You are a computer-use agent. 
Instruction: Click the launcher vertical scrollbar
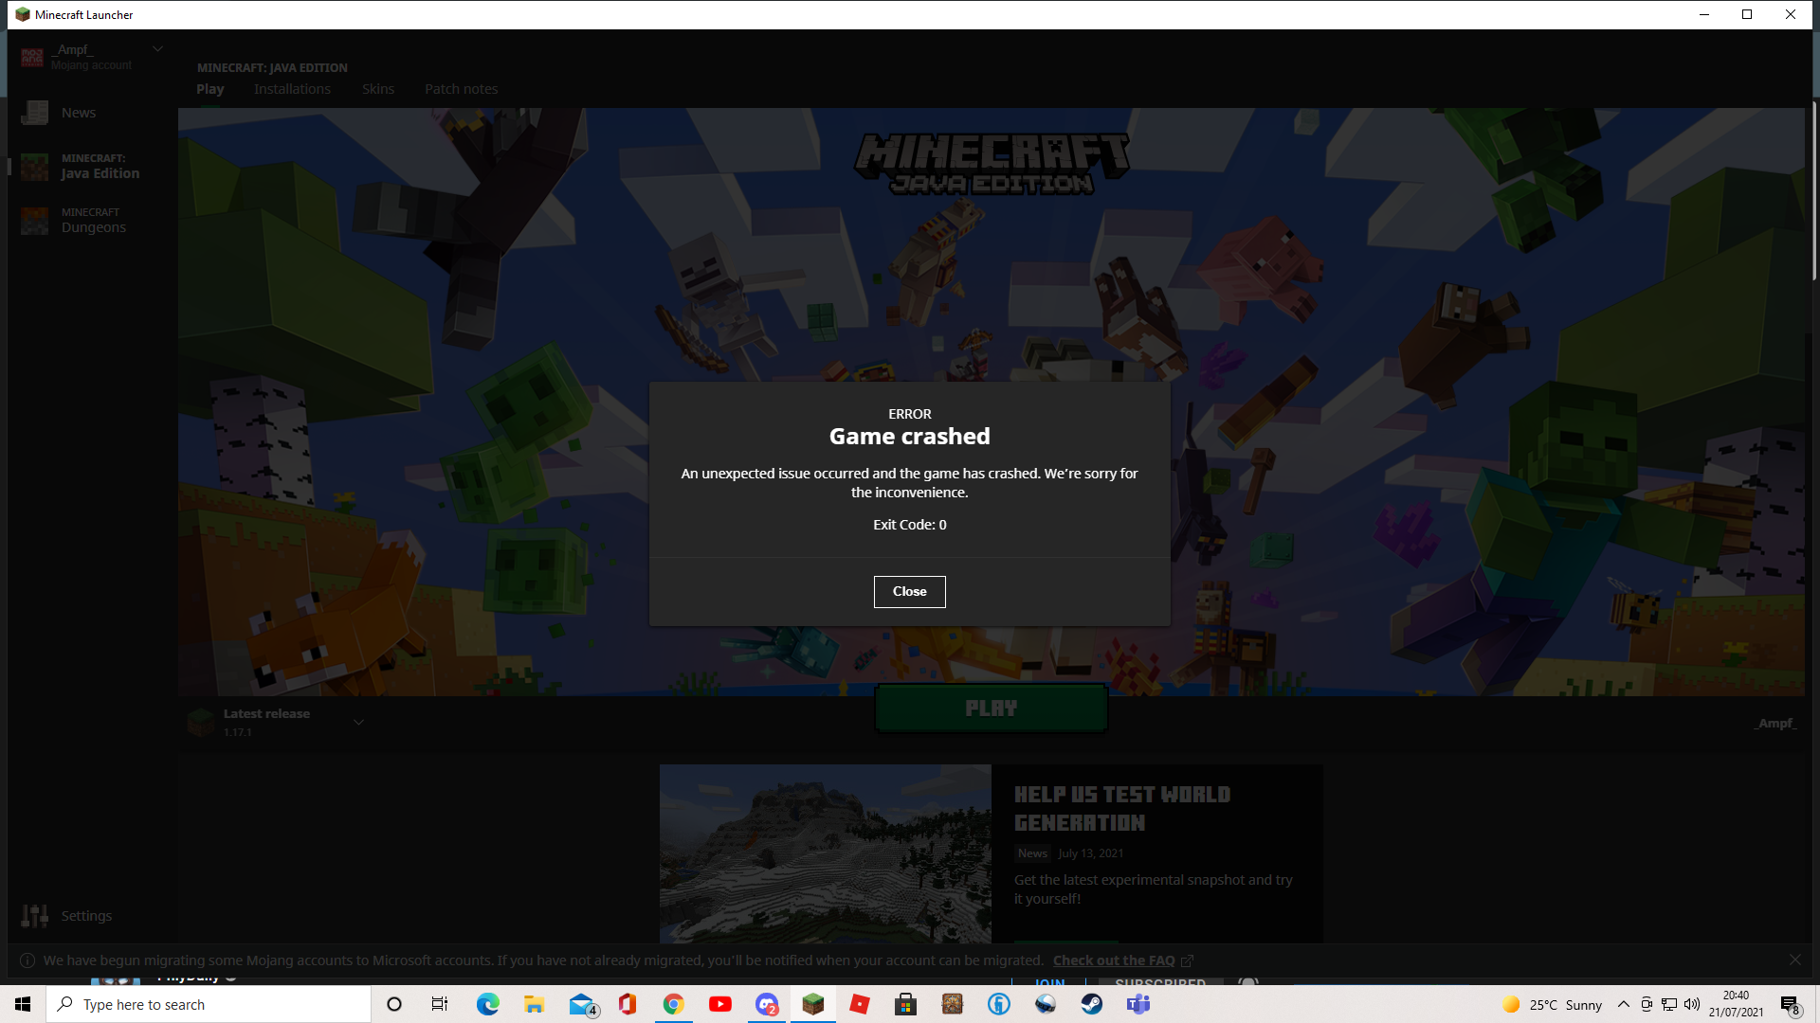tap(1813, 189)
